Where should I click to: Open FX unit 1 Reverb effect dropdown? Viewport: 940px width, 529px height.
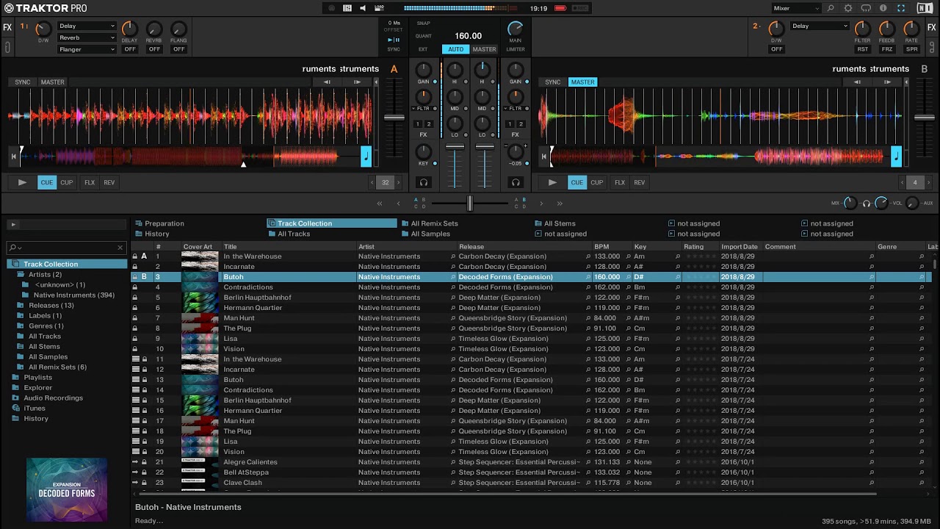87,37
